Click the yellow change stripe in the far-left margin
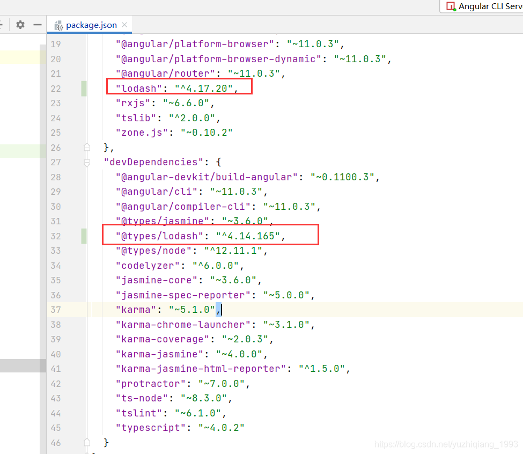Viewport: 523px width, 454px height. [21, 56]
